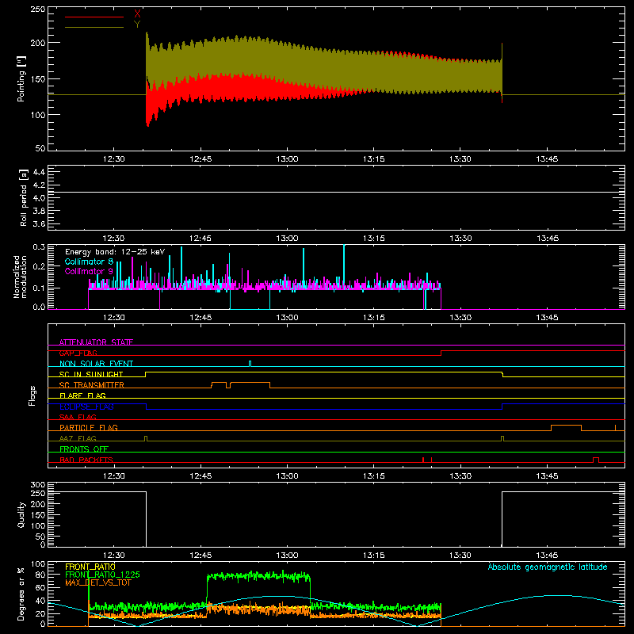Screen dimensions: 634x634
Task: Click the SC_IN_SUNLIGHT flag label
Action: [x=91, y=374]
